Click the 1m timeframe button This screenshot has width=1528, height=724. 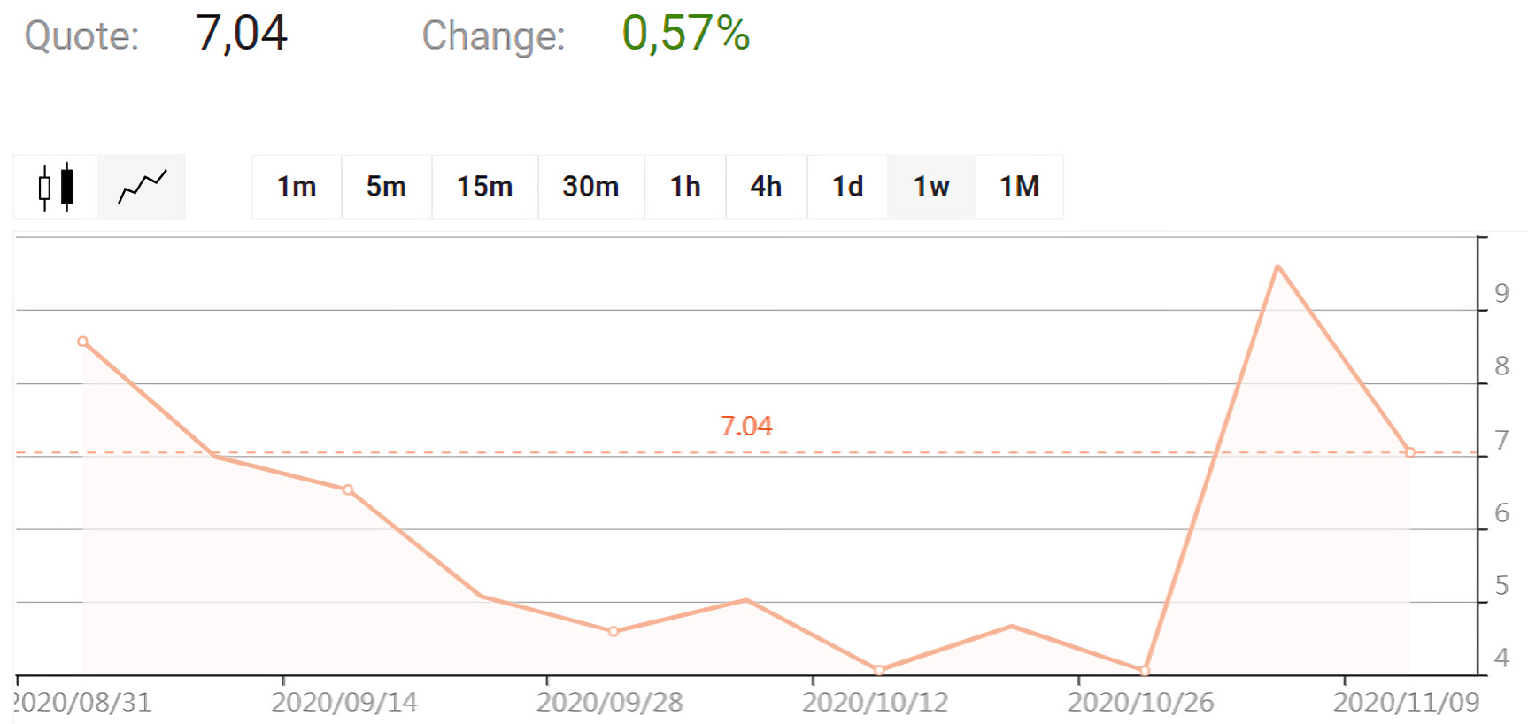click(x=295, y=186)
